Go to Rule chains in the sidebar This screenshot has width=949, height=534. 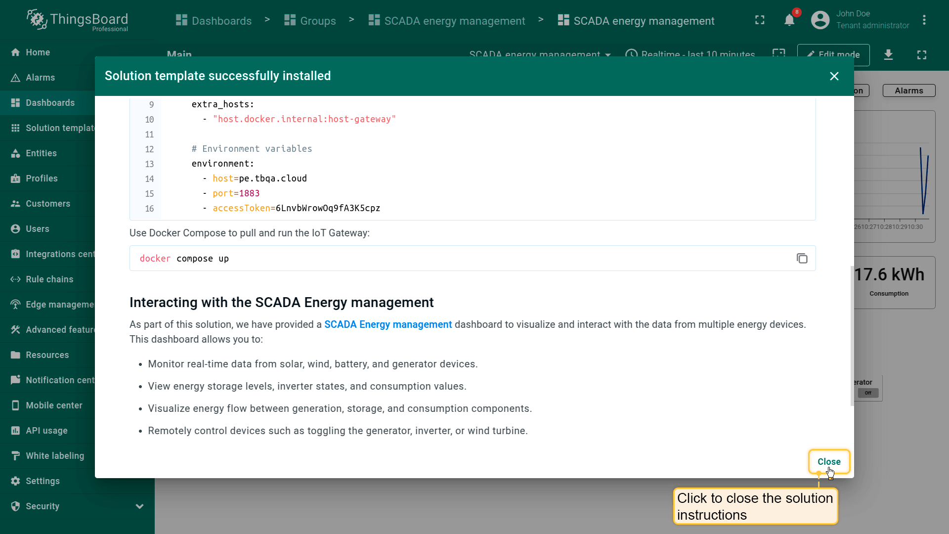click(49, 279)
